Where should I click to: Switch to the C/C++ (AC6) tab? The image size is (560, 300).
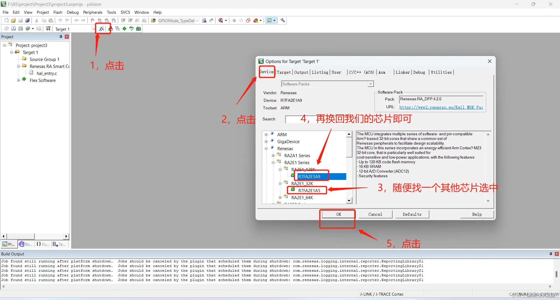362,72
